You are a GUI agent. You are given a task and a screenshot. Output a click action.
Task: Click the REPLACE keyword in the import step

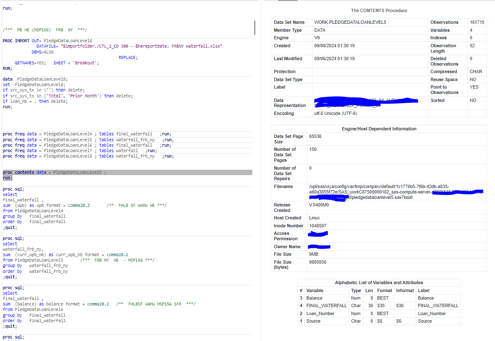click(127, 57)
